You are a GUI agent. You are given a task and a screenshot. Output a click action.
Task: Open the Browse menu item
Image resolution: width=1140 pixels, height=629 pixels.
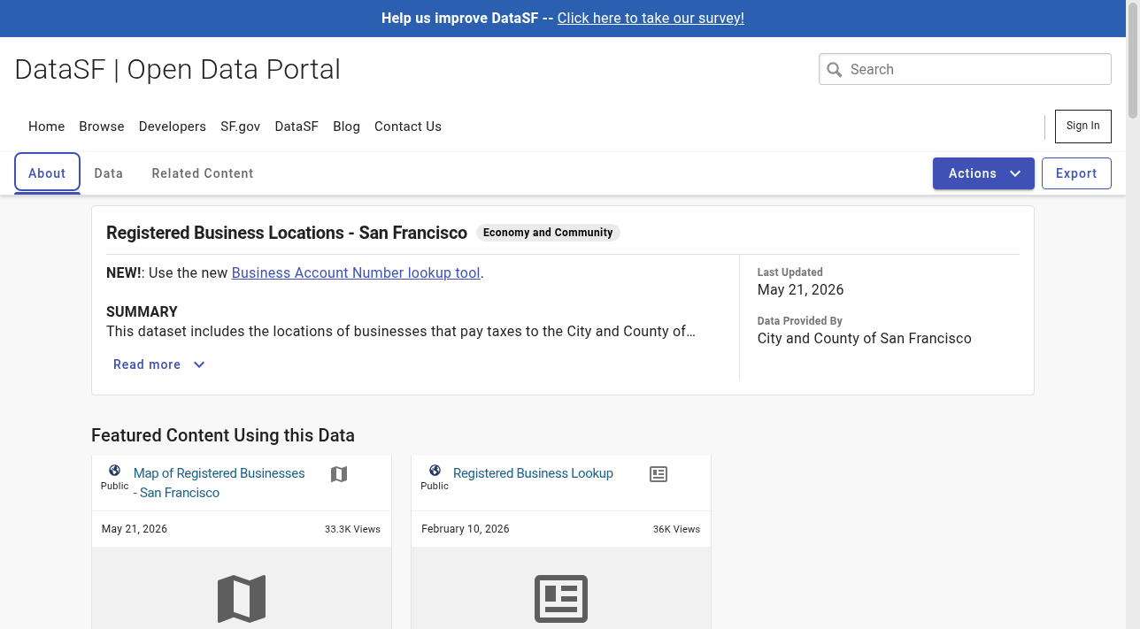[102, 127]
